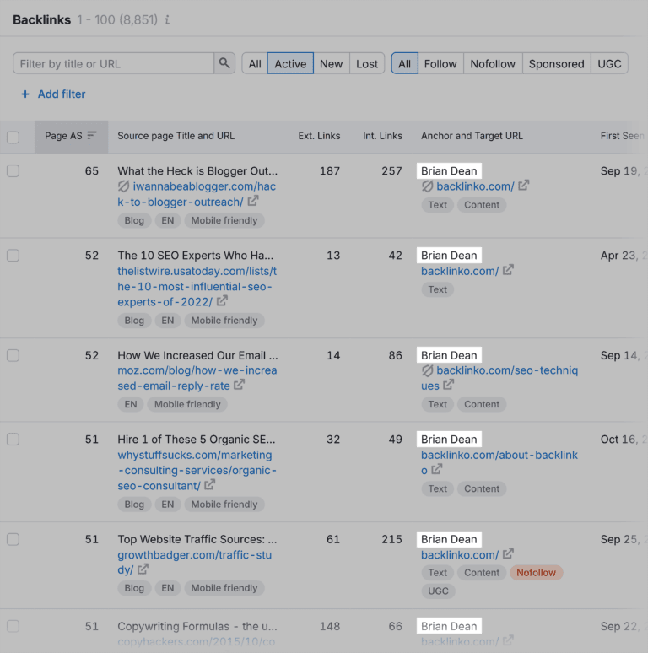
Task: Switch to New backlinks filter
Action: click(331, 63)
